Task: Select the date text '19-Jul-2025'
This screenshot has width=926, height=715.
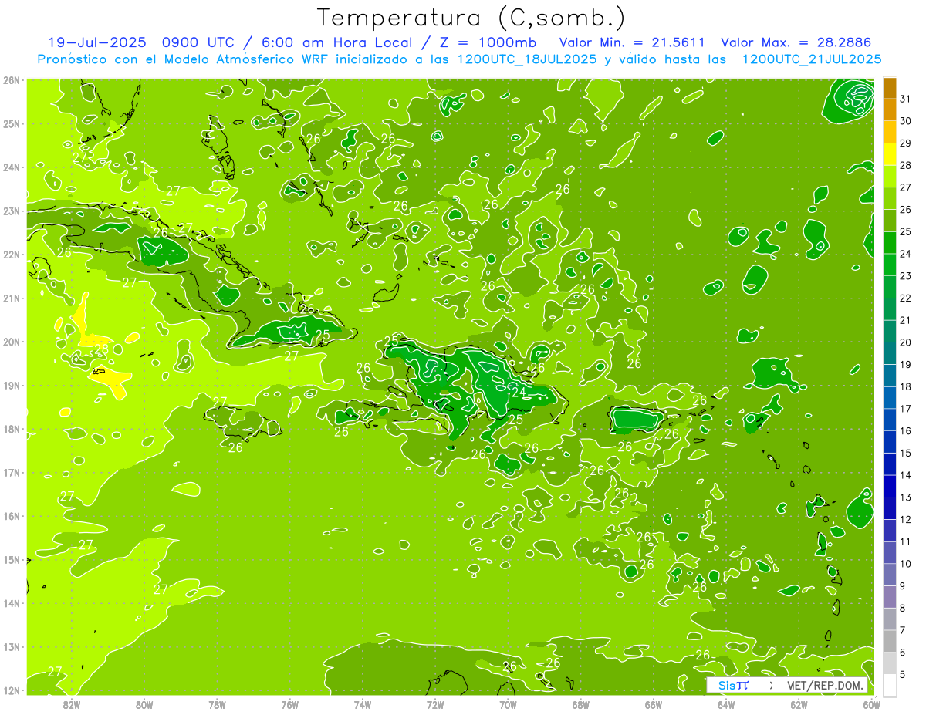Action: [x=96, y=42]
